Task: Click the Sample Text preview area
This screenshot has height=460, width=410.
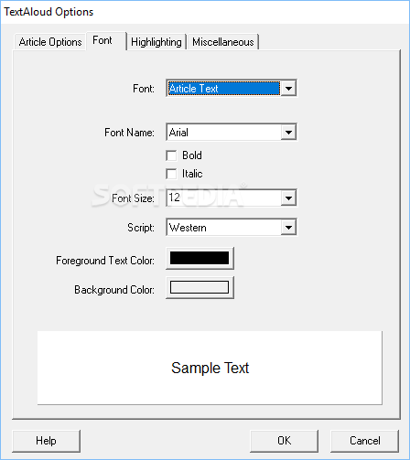Action: 210,368
